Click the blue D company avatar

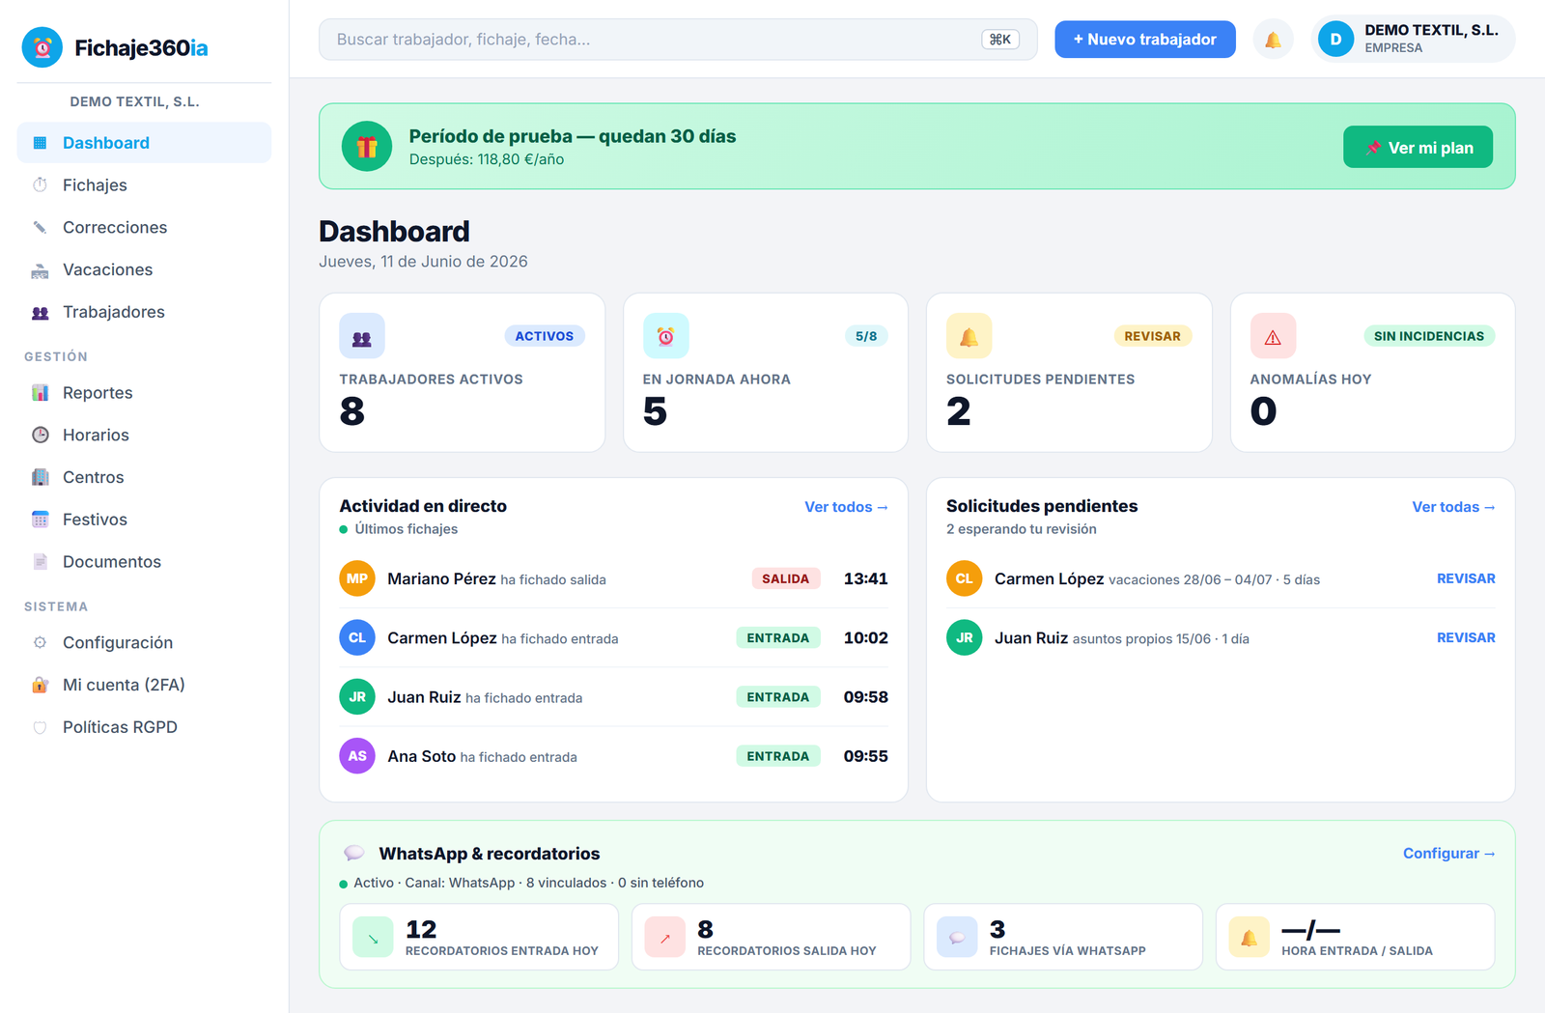point(1335,40)
